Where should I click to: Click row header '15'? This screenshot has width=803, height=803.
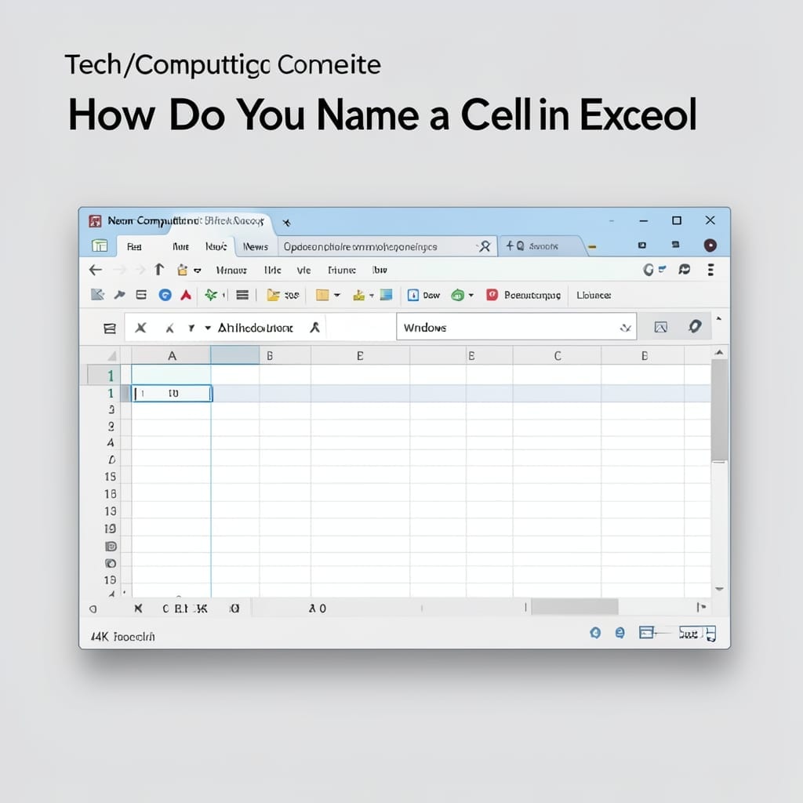(110, 477)
